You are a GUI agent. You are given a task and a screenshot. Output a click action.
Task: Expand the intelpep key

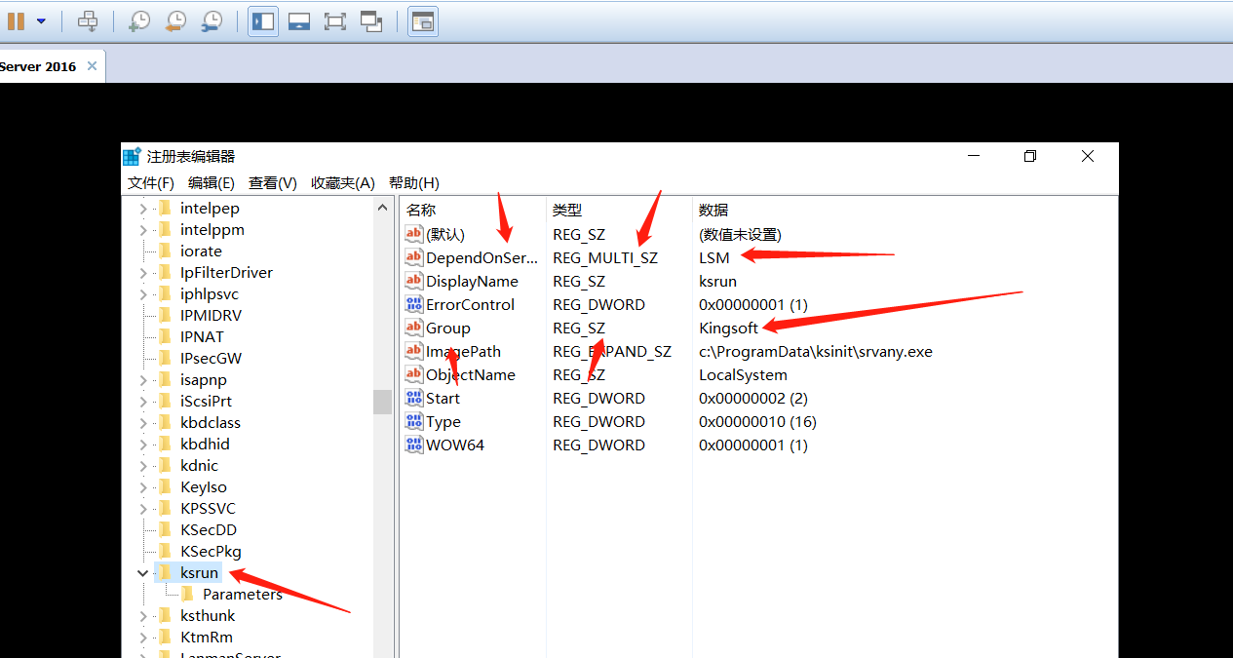(143, 209)
